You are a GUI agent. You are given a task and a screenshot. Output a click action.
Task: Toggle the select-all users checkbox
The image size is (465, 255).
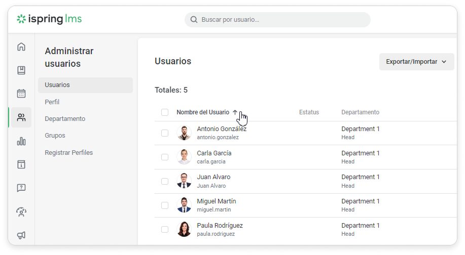coord(165,112)
